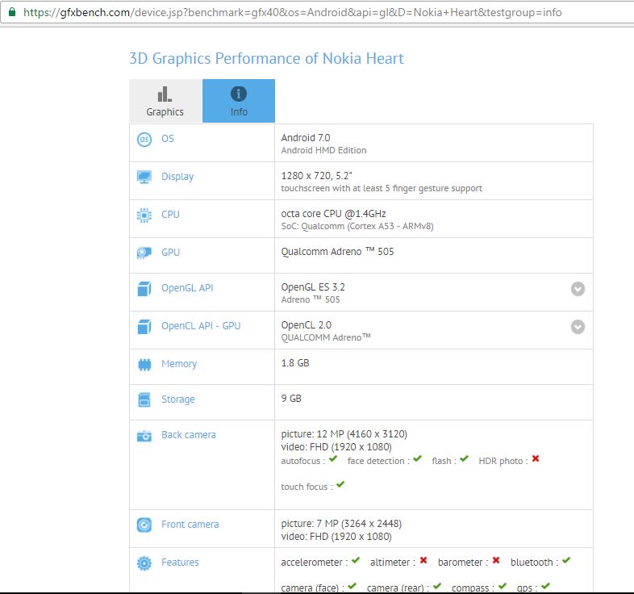Click the touch focus green checkmark
634x594 pixels.
click(x=340, y=484)
